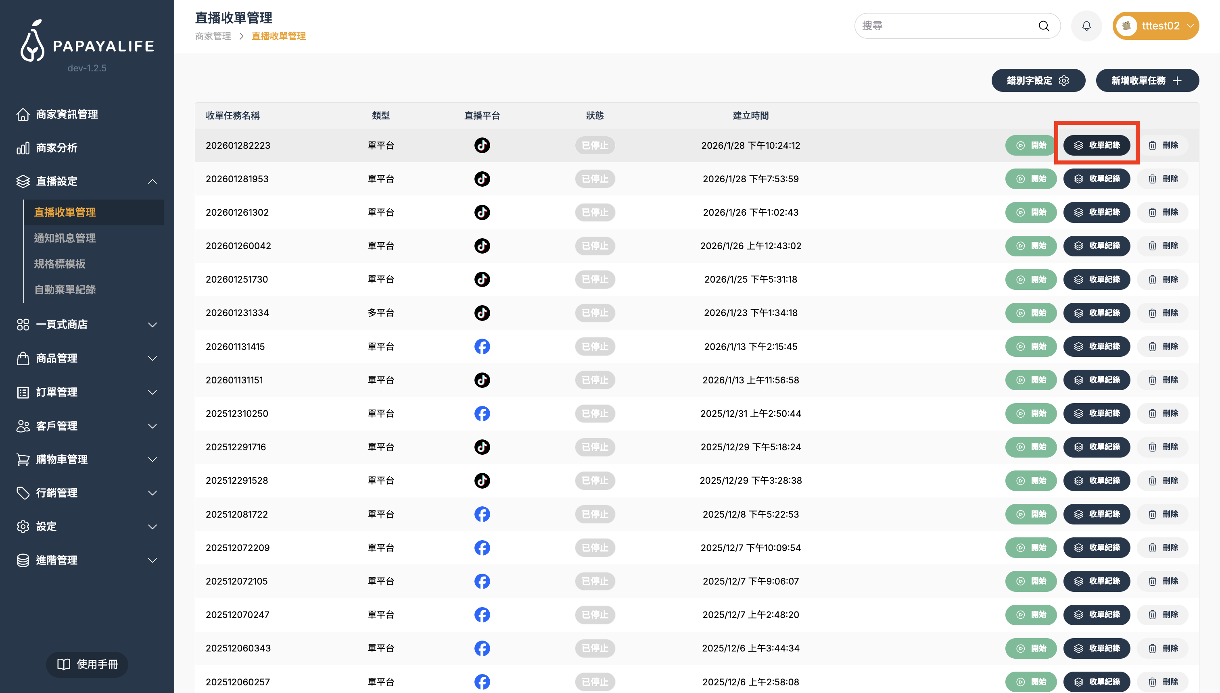
Task: Click Facebook icon in row 202601131415
Action: click(482, 347)
